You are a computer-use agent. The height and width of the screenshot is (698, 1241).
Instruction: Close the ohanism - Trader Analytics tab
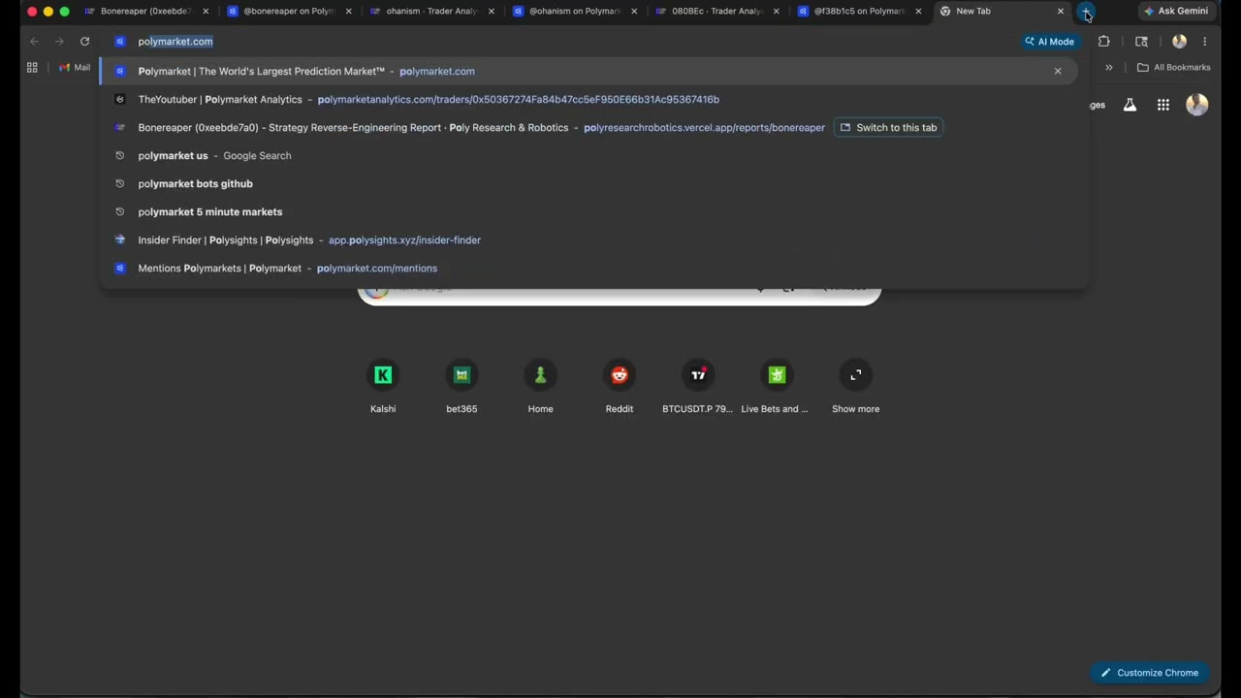pyautogui.click(x=491, y=12)
